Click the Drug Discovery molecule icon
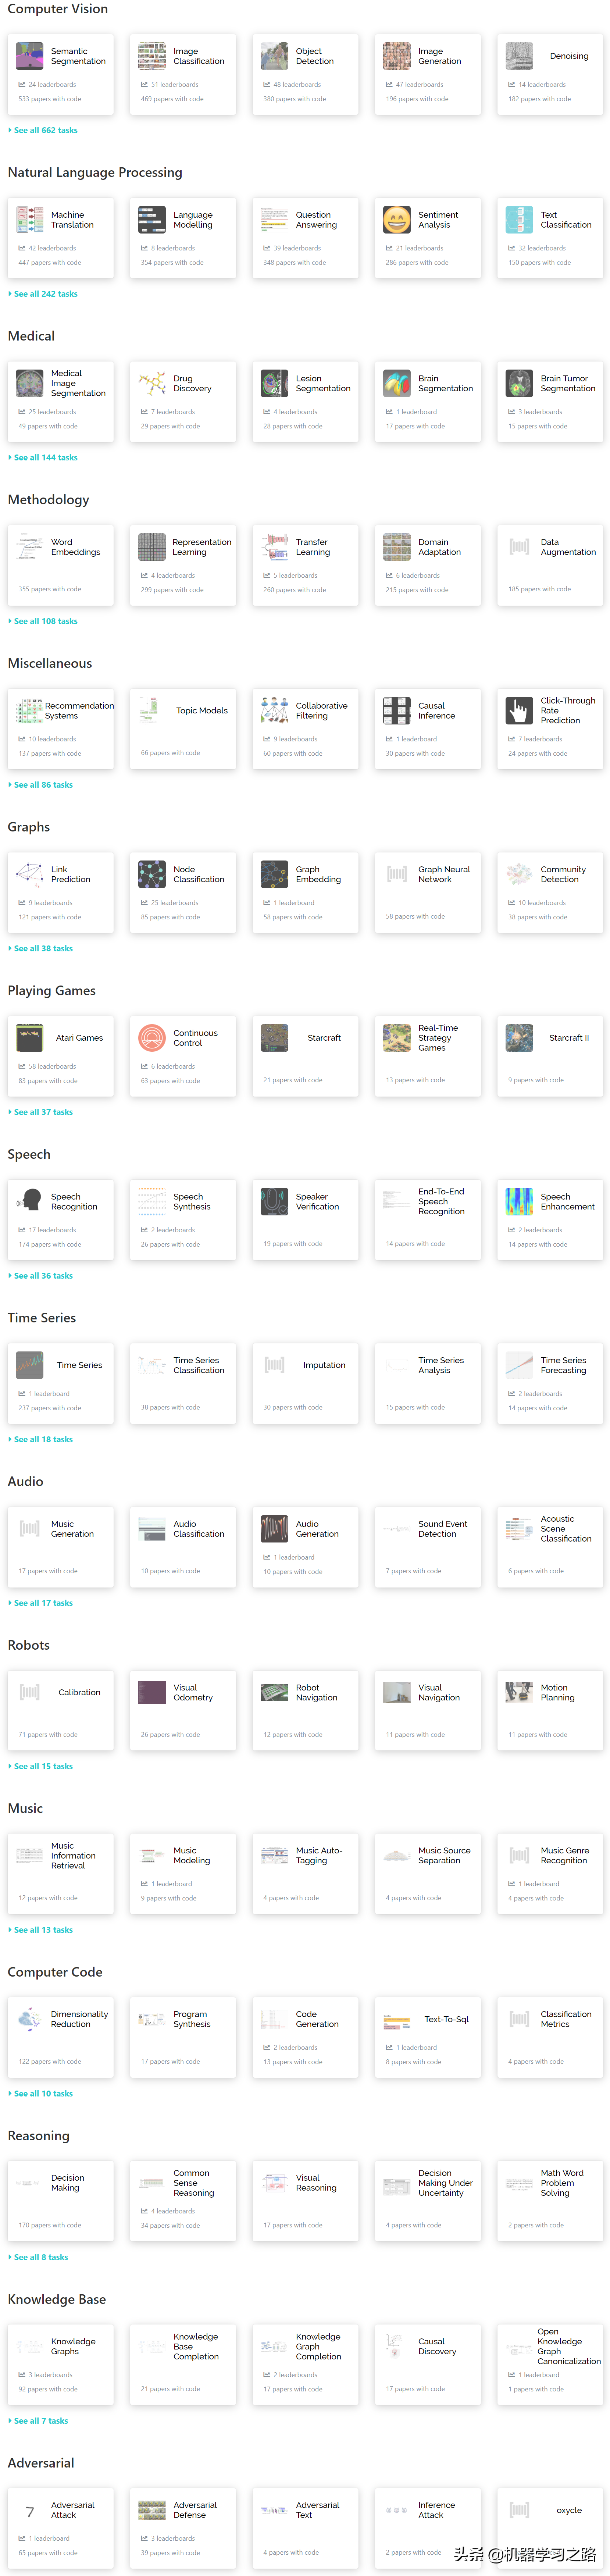 click(x=152, y=383)
